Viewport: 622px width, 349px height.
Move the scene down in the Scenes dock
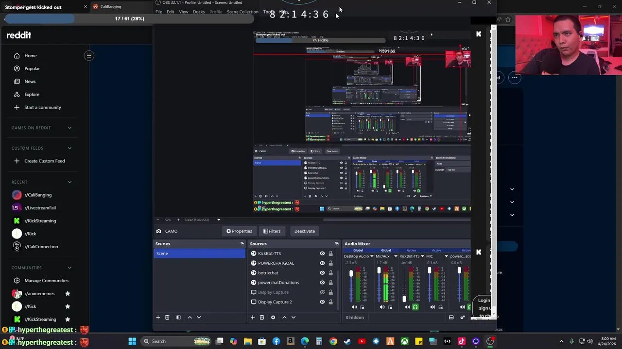tap(199, 317)
